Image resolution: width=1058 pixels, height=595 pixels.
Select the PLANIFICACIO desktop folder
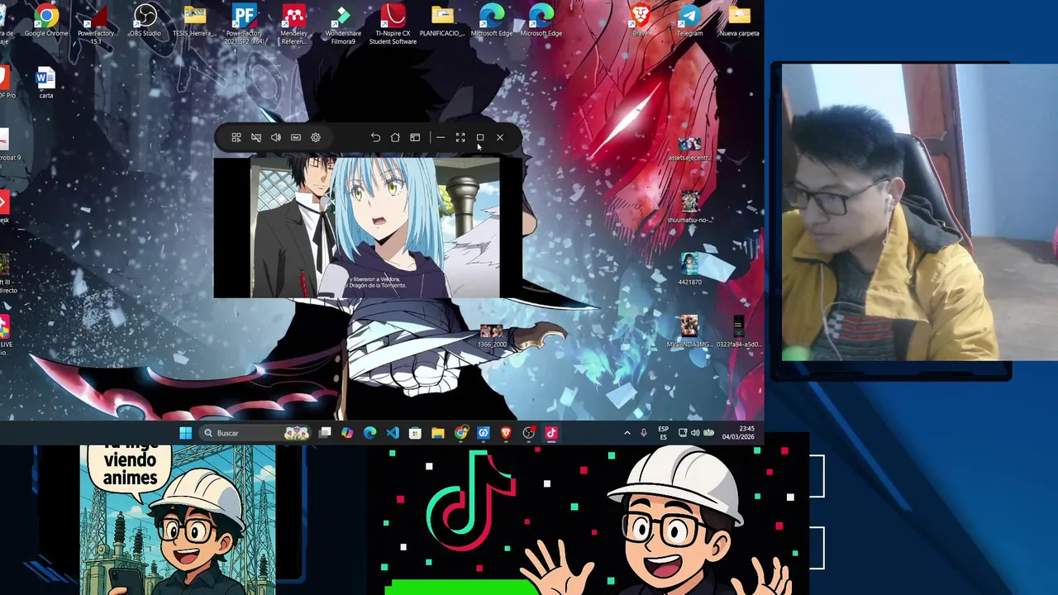[x=442, y=21]
